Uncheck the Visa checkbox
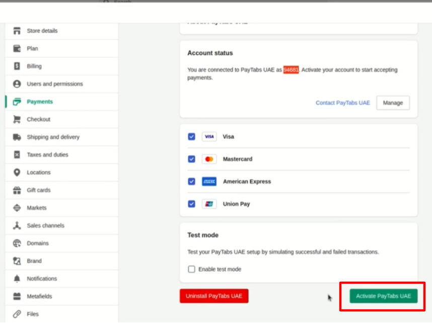 pos(191,137)
